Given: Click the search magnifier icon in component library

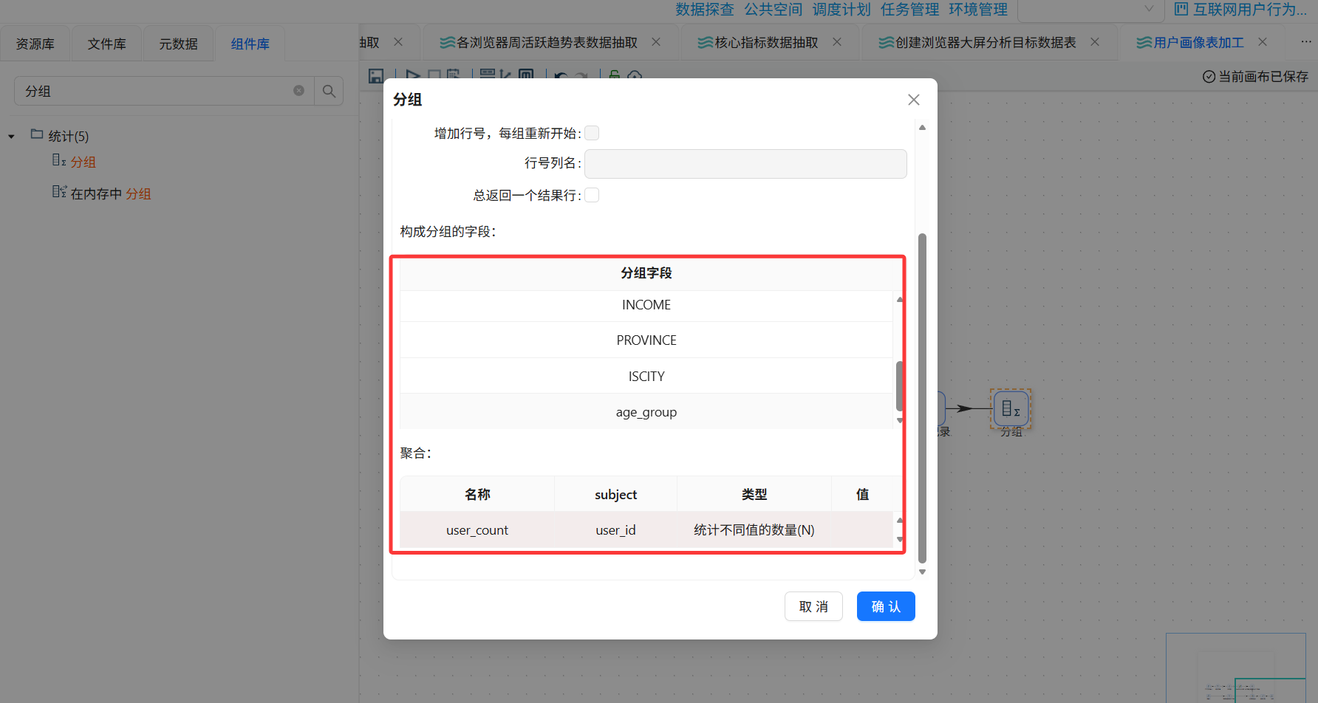Looking at the screenshot, I should click(329, 91).
